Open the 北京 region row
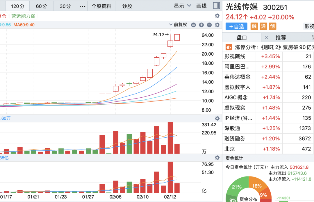The height and width of the screenshot is (202, 314). tap(268, 149)
